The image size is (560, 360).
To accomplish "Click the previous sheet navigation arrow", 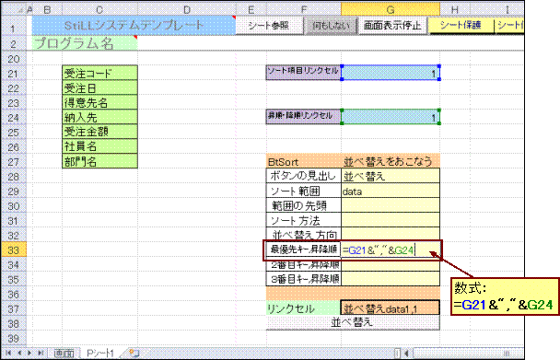I will click(x=19, y=353).
